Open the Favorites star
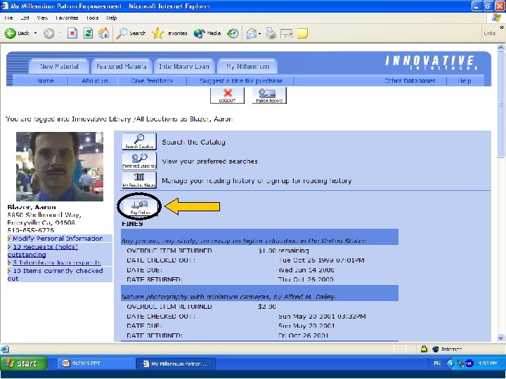 157,33
